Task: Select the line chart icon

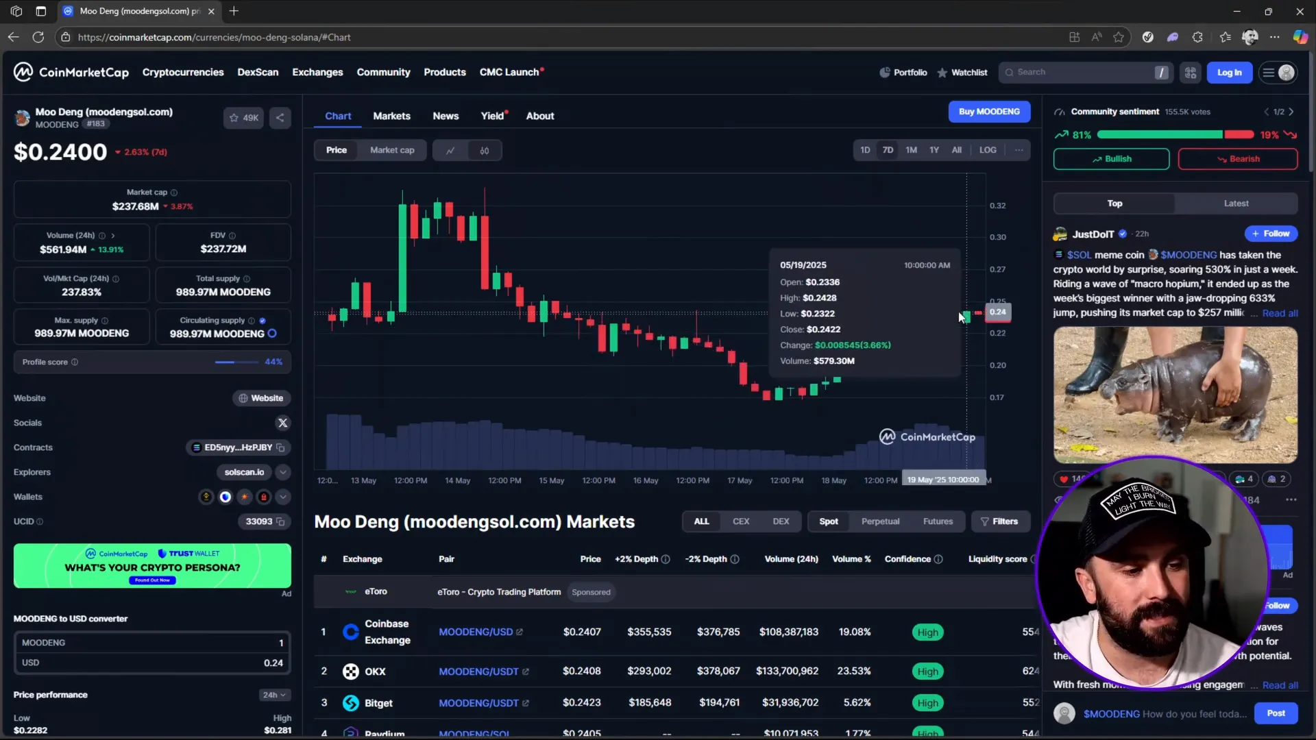Action: coord(450,151)
